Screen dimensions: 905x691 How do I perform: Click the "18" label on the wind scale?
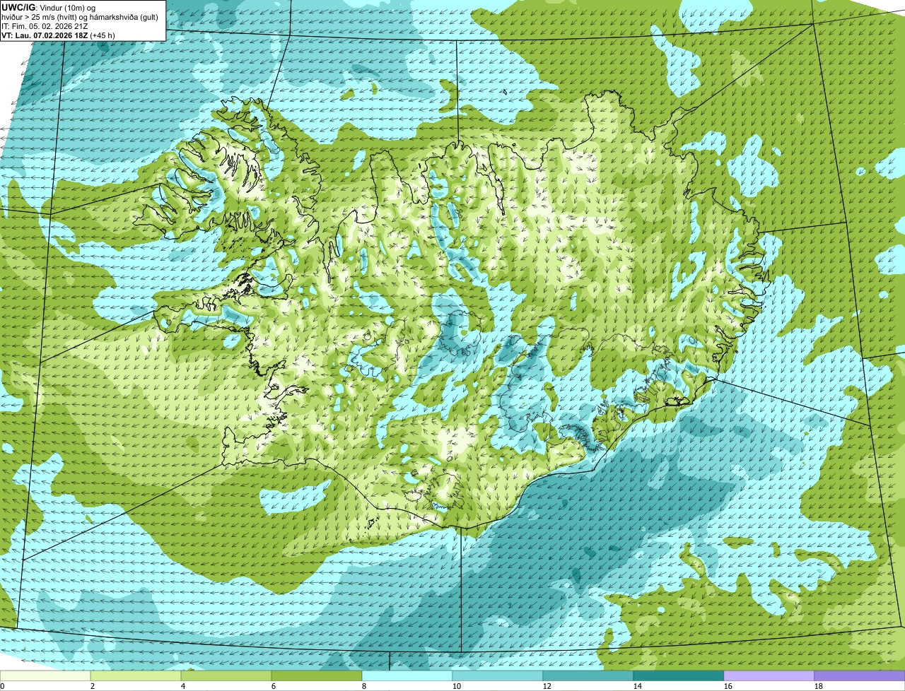(x=819, y=686)
